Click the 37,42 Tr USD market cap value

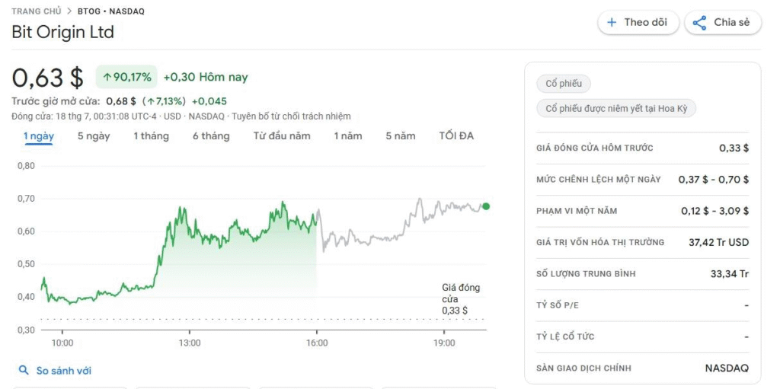(719, 242)
